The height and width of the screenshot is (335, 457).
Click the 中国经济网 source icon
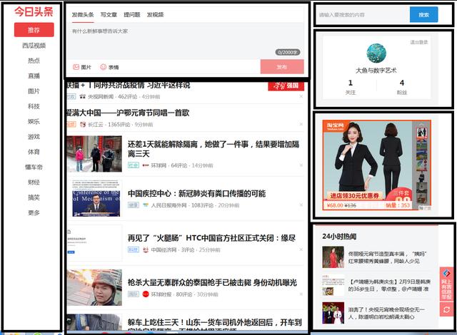coord(146,249)
